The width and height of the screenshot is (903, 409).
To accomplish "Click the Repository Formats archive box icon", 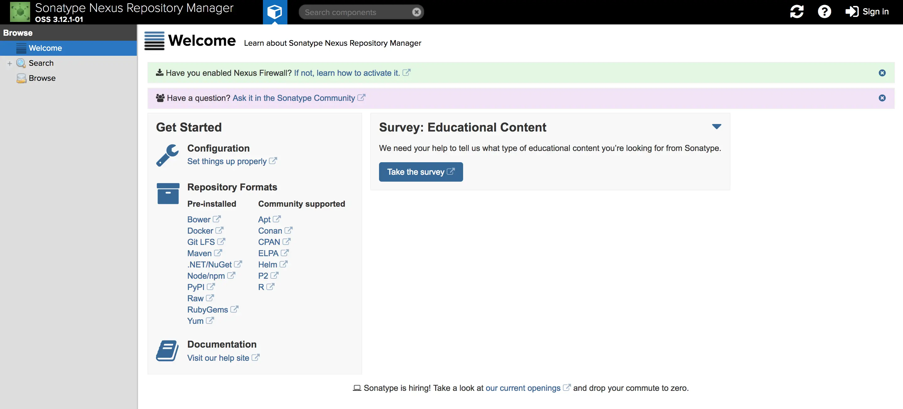I will (x=168, y=194).
